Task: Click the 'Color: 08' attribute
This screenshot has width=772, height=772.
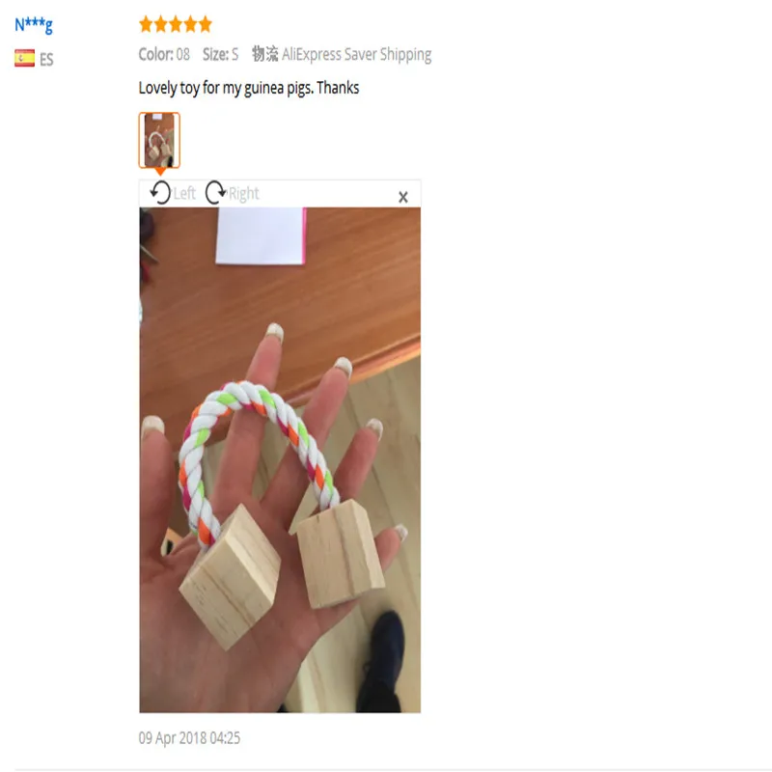Action: (x=164, y=54)
